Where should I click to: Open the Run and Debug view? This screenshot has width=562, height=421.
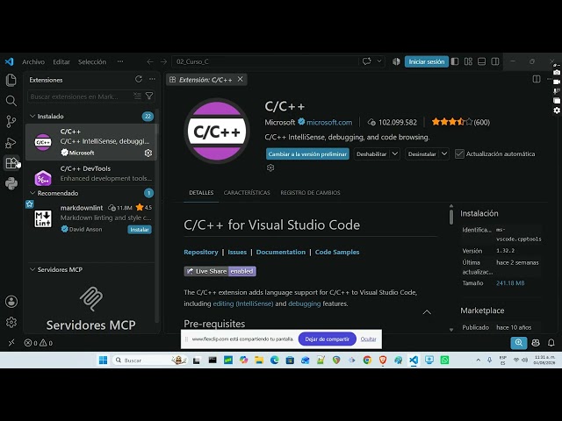pyautogui.click(x=11, y=142)
